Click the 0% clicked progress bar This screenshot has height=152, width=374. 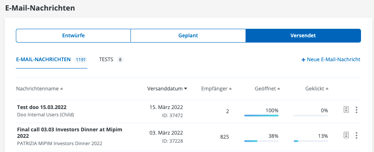pyautogui.click(x=311, y=116)
